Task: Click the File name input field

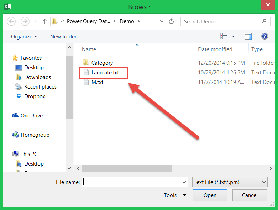Action: point(132,182)
